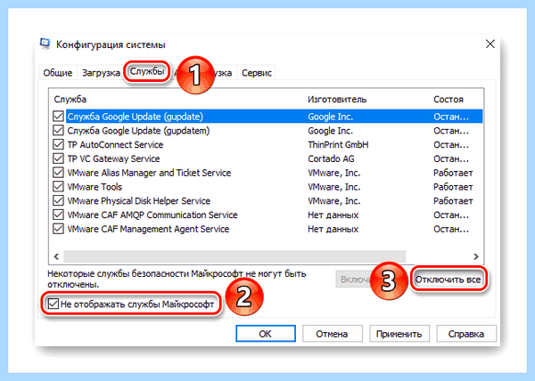The width and height of the screenshot is (535, 381).
Task: Select the Служба Google Update (gupdatem) row
Action: (267, 130)
